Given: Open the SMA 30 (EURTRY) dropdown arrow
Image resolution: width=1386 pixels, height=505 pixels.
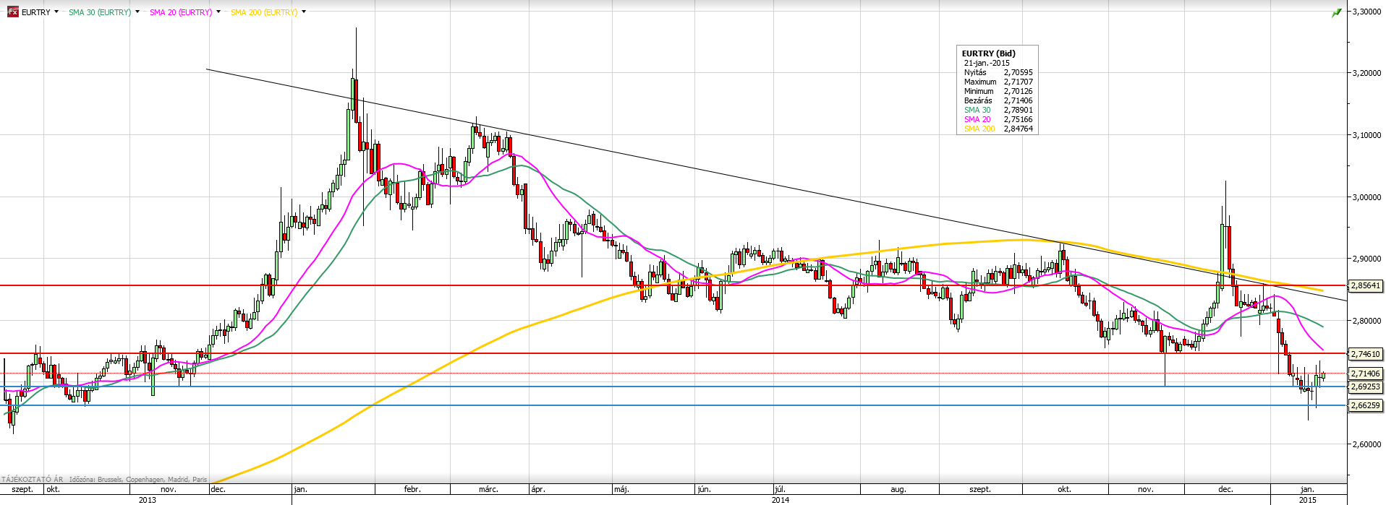Looking at the screenshot, I should pos(137,12).
